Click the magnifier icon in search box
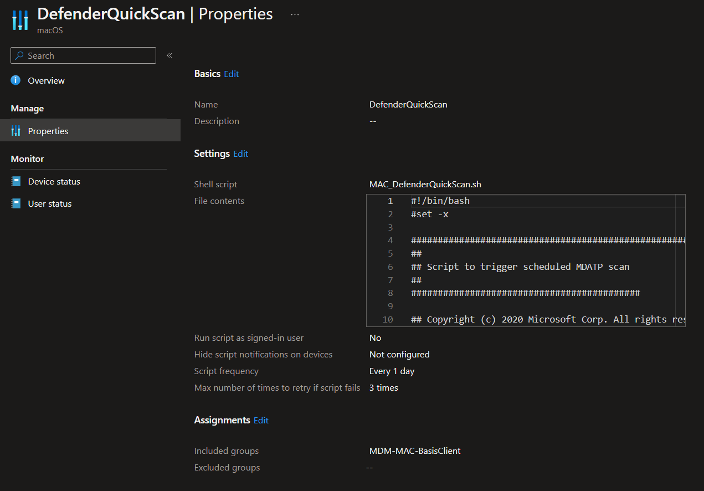704x491 pixels. 19,55
